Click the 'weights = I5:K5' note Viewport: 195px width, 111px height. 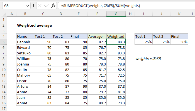148,59
